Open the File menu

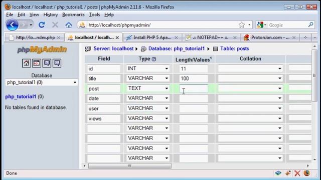coord(10,14)
